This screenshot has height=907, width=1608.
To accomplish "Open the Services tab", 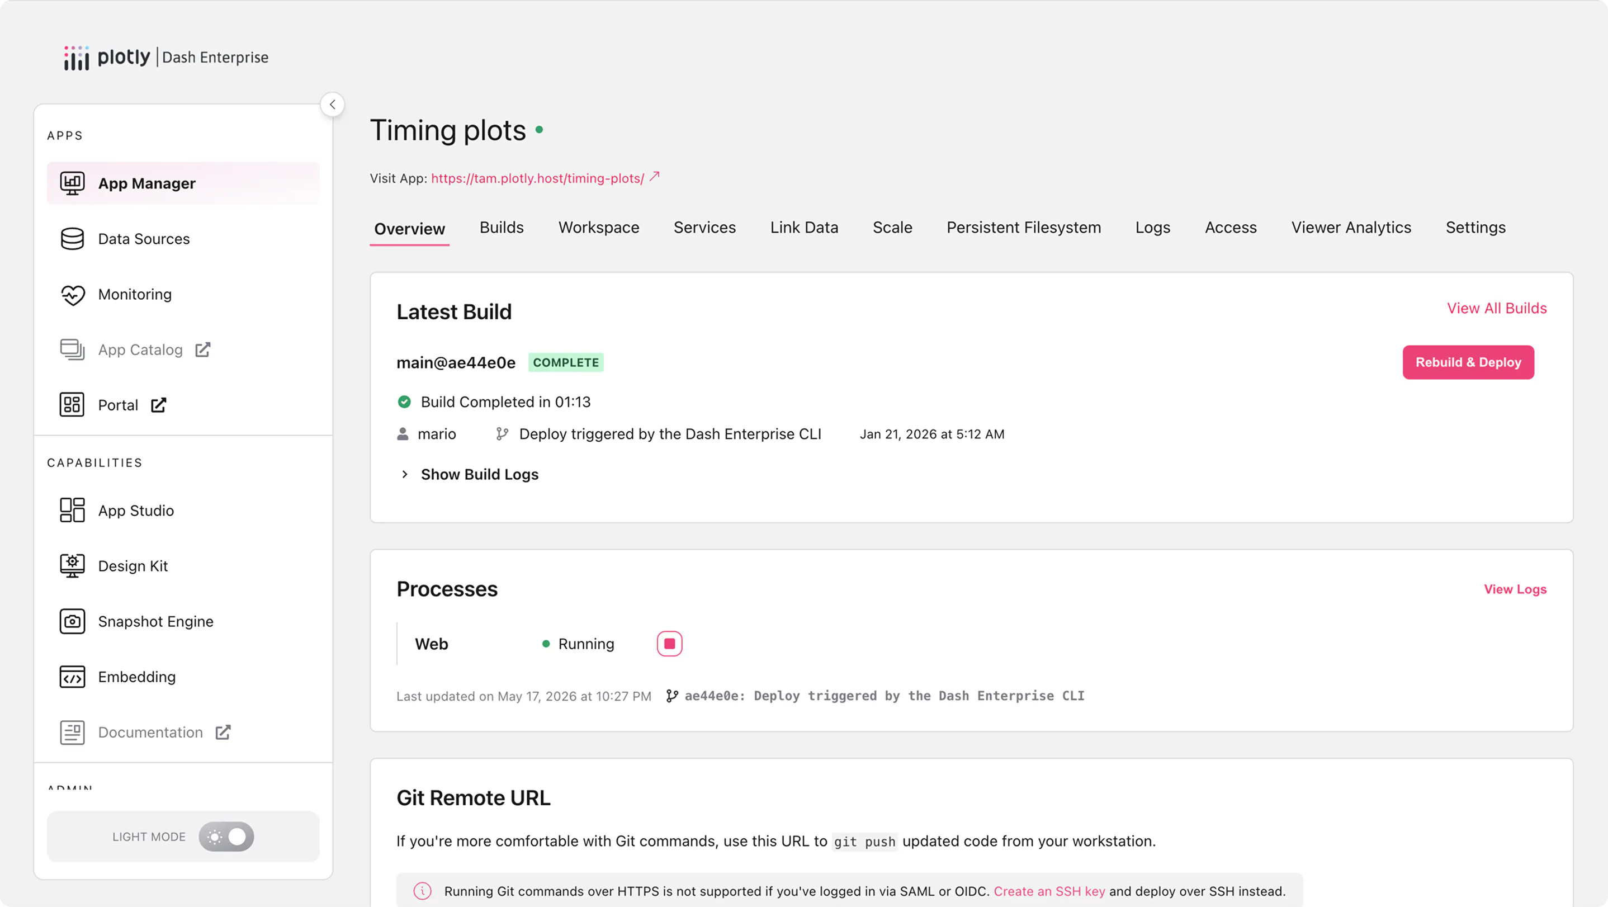I will 704,227.
